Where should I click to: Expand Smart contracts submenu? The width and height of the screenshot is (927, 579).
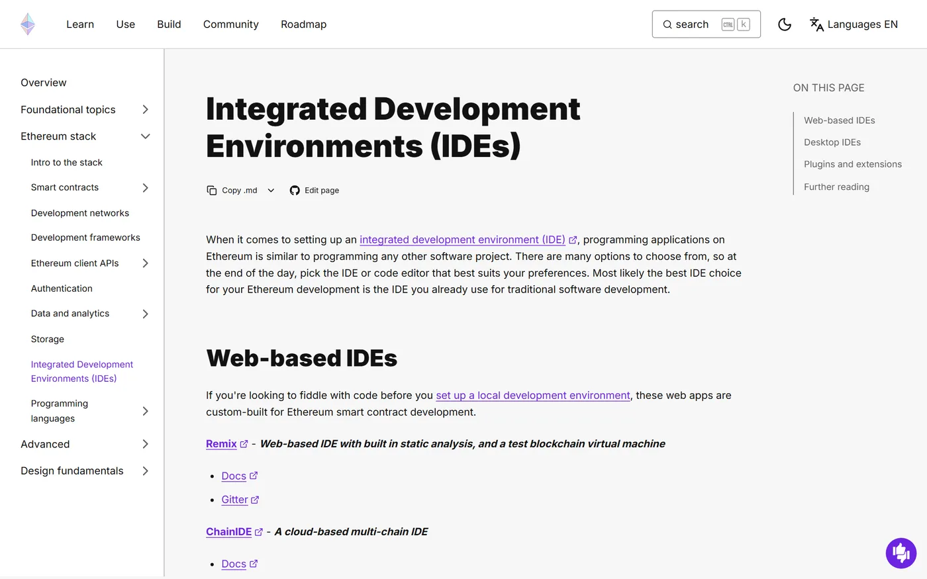coord(146,188)
